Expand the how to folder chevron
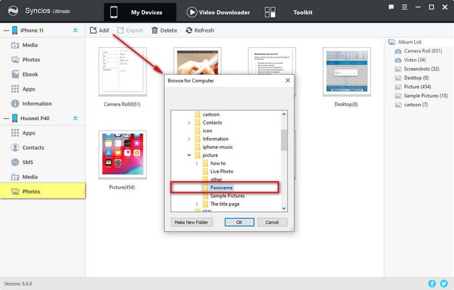The width and height of the screenshot is (454, 290). tap(197, 163)
